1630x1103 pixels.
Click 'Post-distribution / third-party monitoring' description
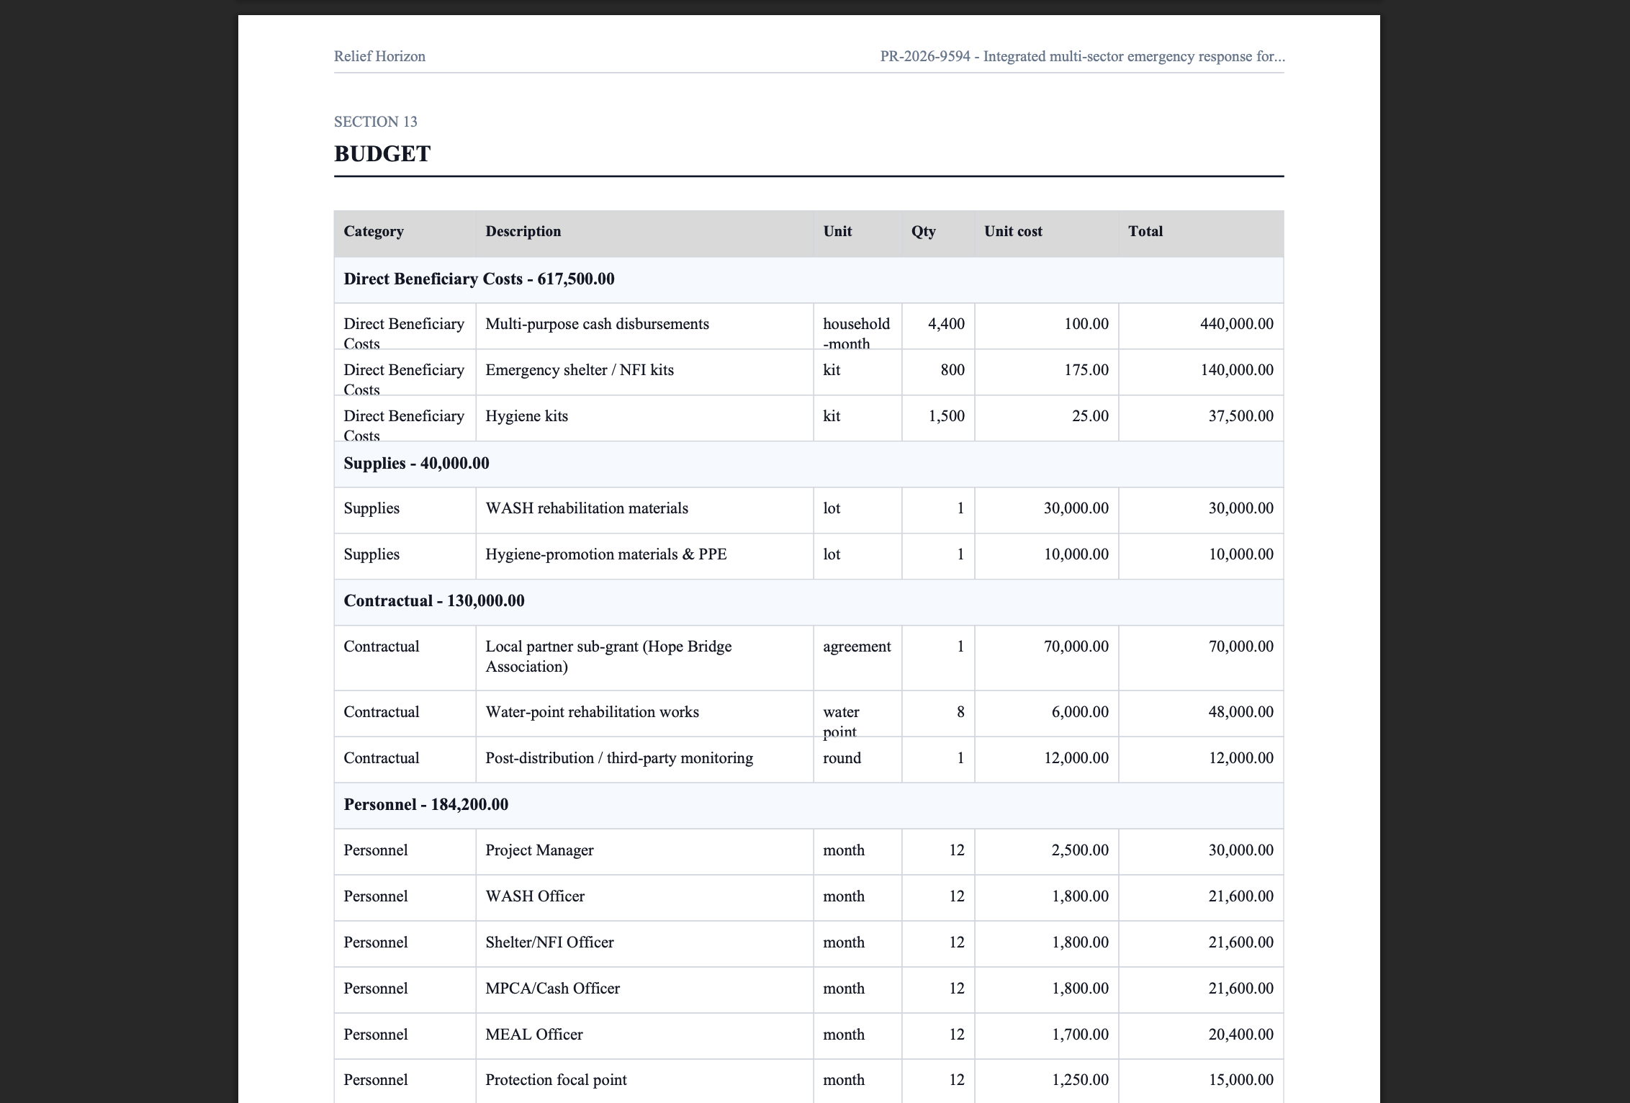[x=619, y=758]
